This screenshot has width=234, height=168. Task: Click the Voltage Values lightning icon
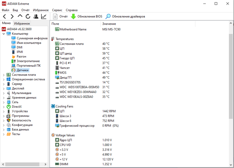[53, 135]
